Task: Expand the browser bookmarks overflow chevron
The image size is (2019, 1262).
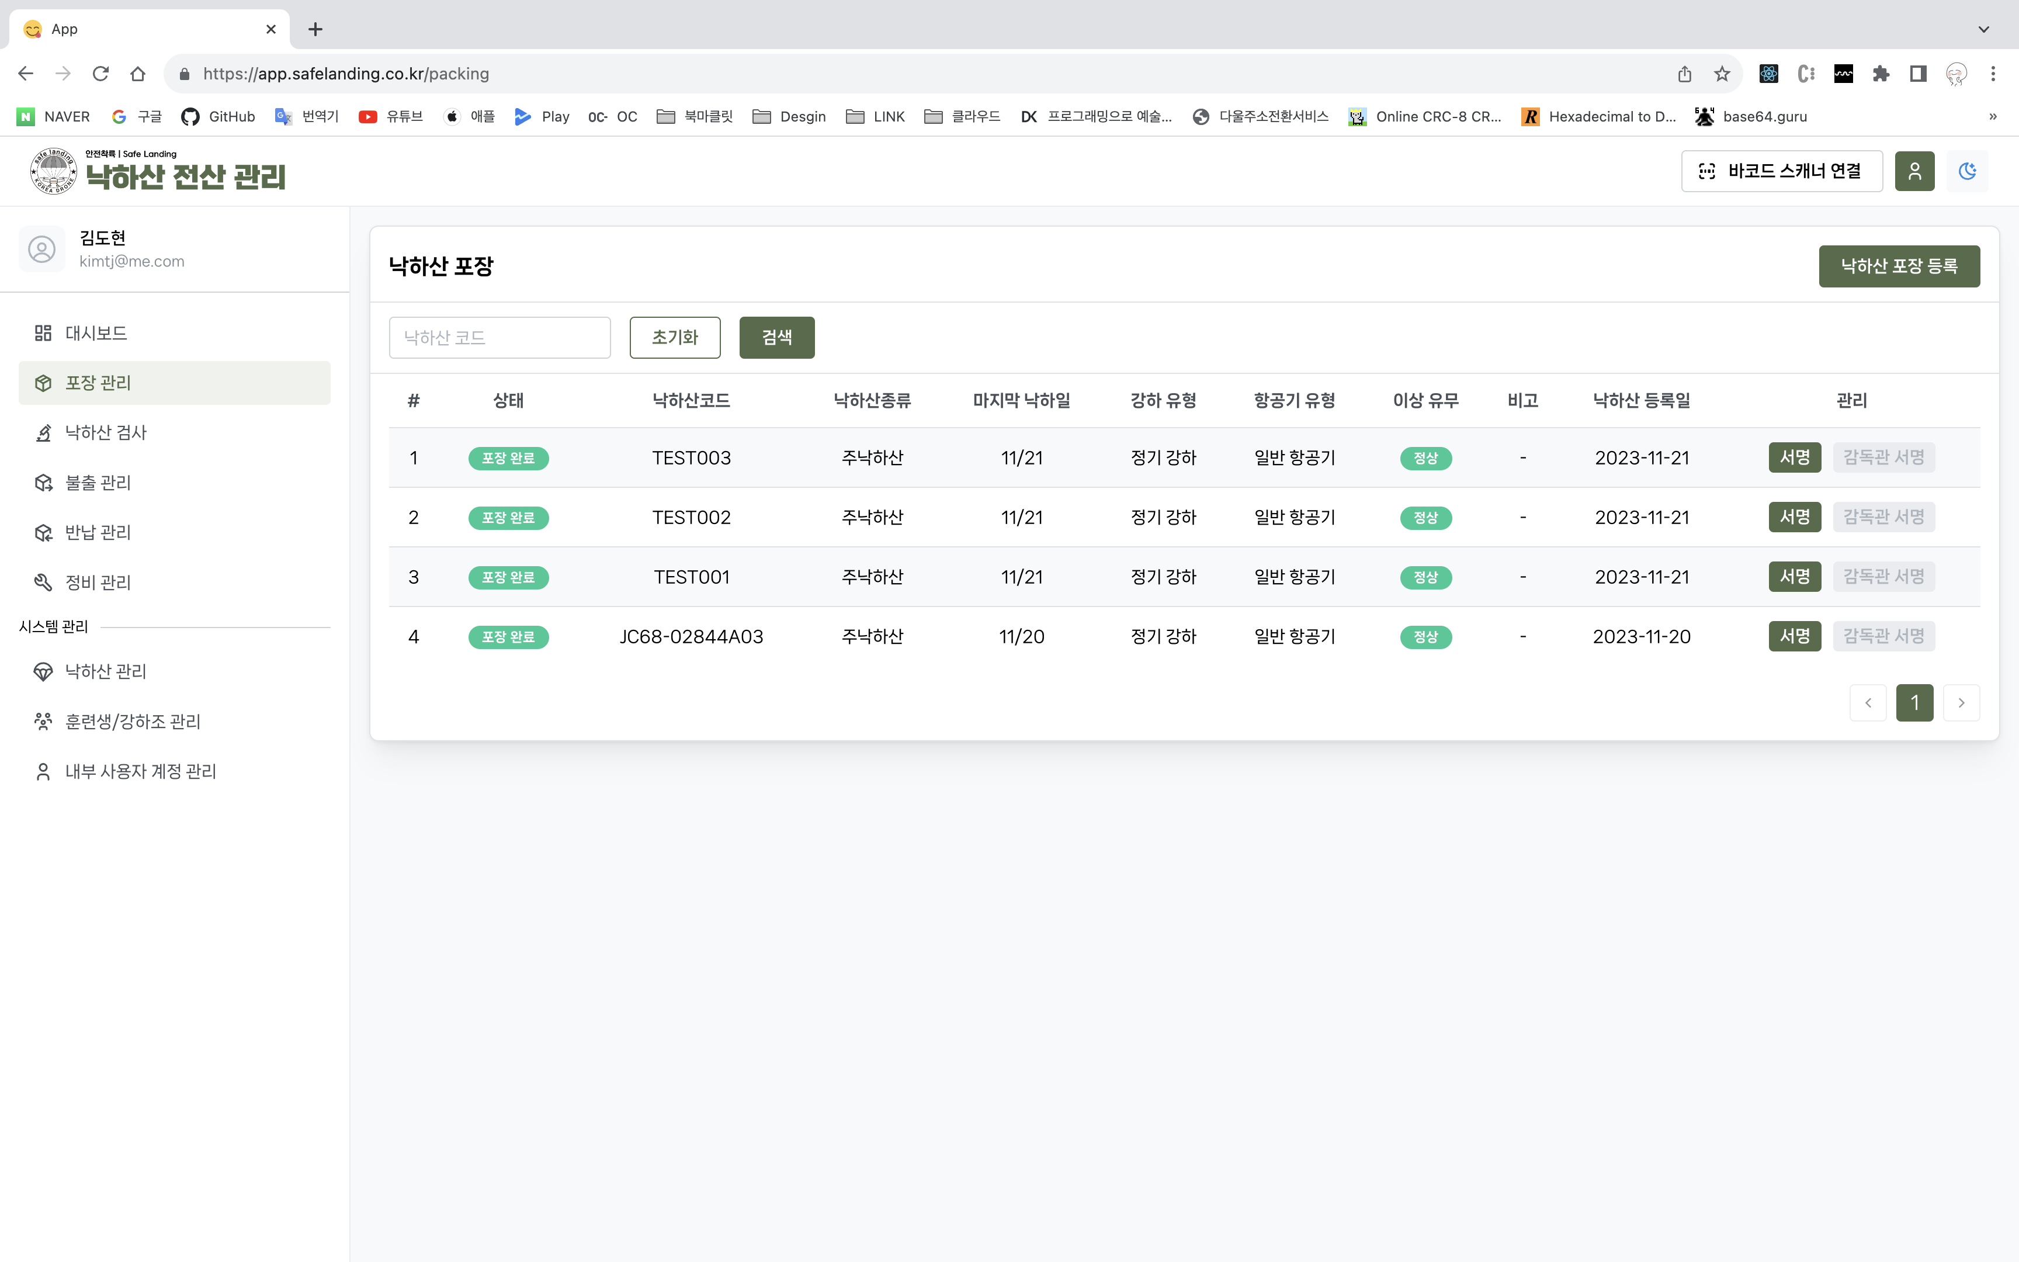Action: [1992, 116]
